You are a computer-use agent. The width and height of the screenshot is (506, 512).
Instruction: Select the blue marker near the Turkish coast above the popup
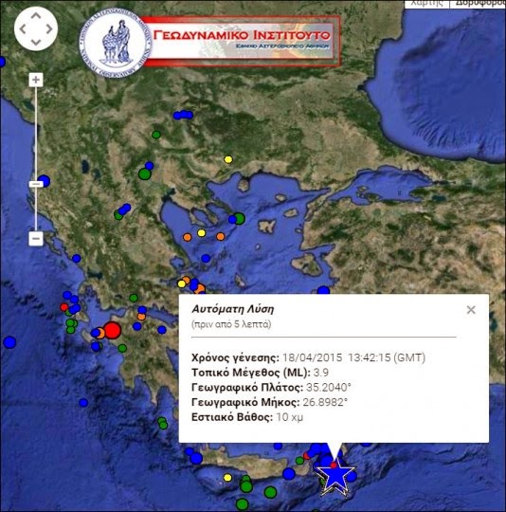[x=323, y=290]
